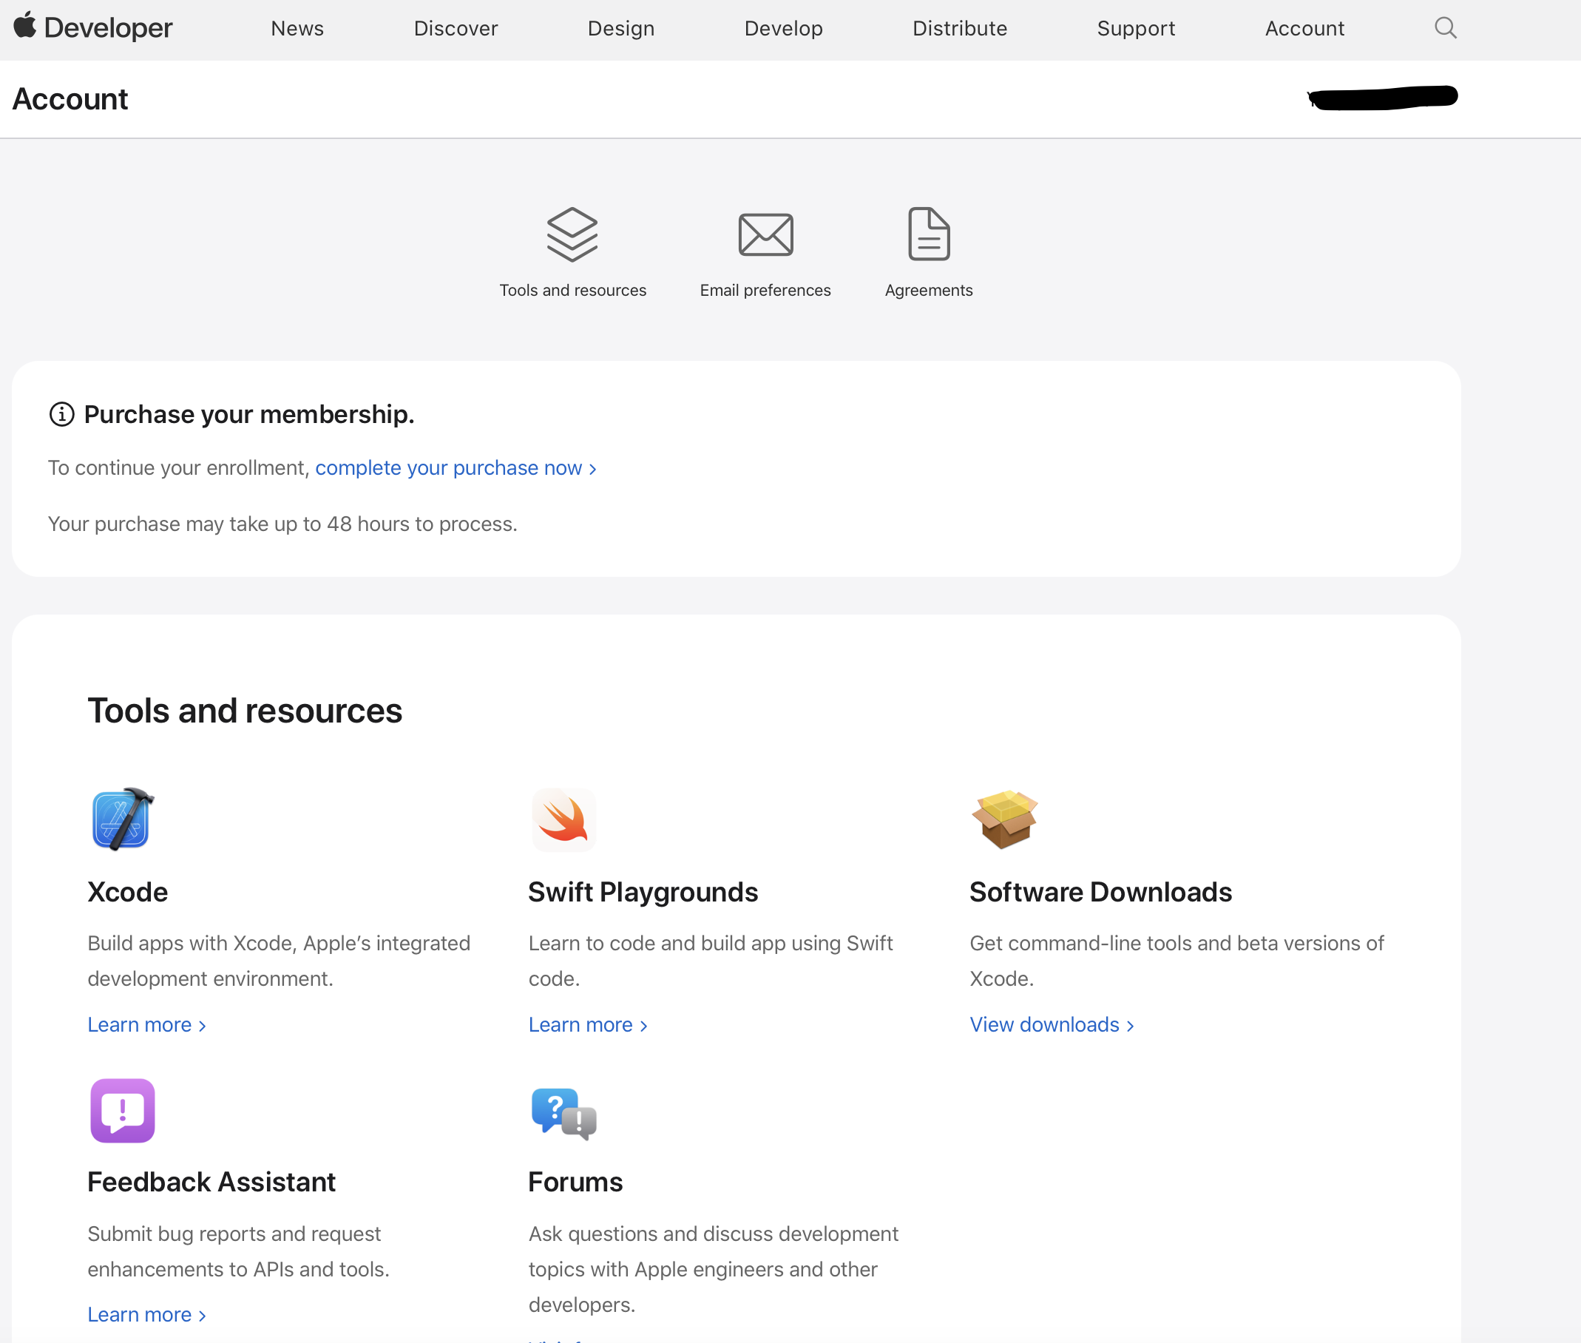Open the Distribute menu item
The height and width of the screenshot is (1343, 1581).
pyautogui.click(x=960, y=29)
